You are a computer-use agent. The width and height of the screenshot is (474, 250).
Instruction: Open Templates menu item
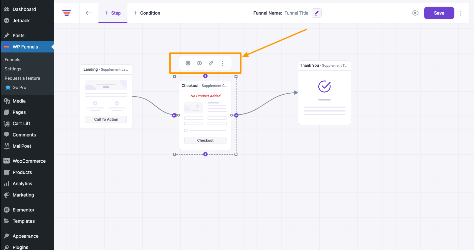click(27, 221)
